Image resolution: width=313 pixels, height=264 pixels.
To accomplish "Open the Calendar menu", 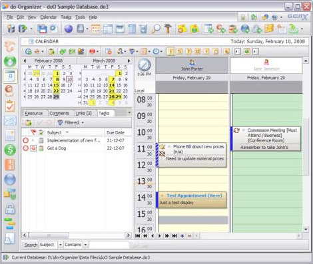I will (49, 17).
